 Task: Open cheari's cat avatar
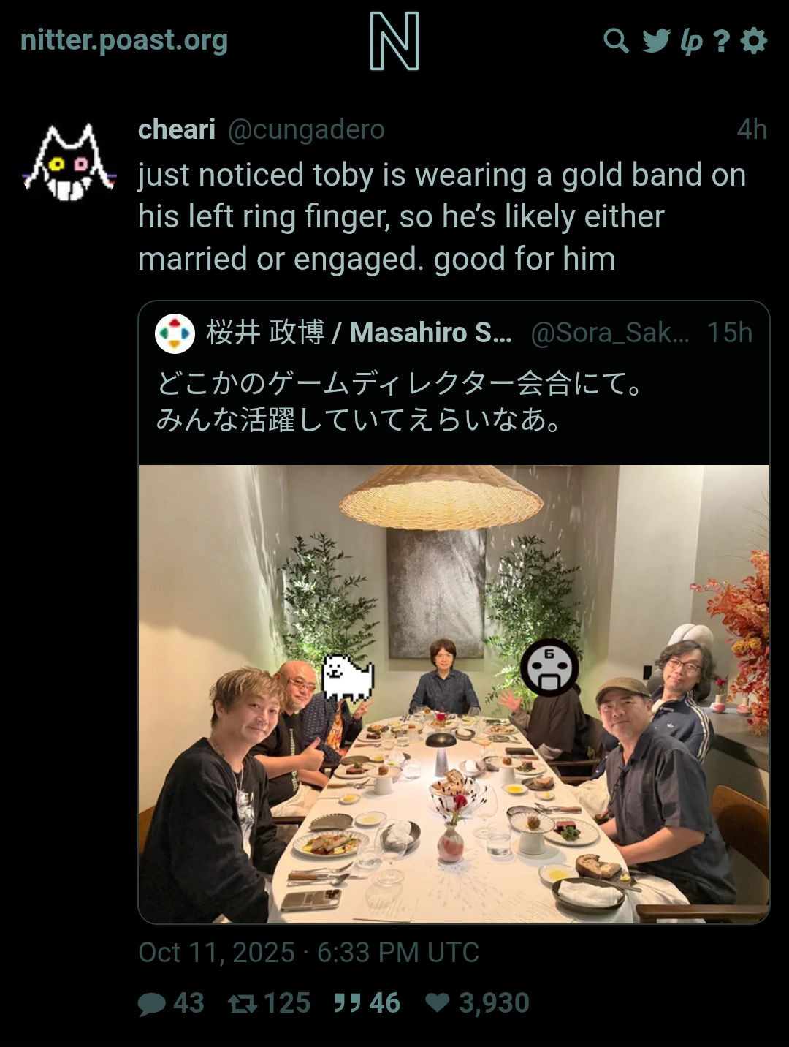69,162
